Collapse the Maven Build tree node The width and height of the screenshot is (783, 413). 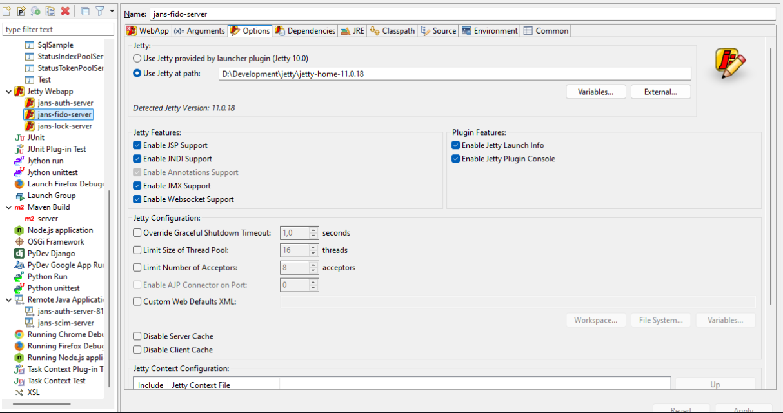click(x=8, y=207)
